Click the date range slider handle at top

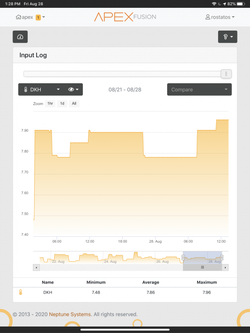click(x=226, y=74)
